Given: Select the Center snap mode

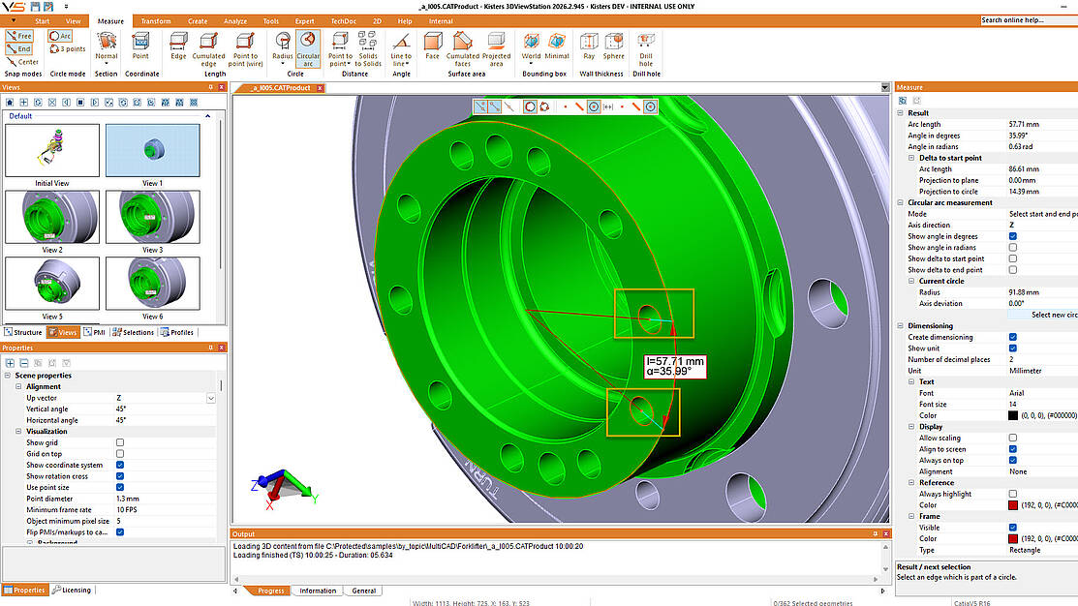Looking at the screenshot, I should click(x=22, y=62).
